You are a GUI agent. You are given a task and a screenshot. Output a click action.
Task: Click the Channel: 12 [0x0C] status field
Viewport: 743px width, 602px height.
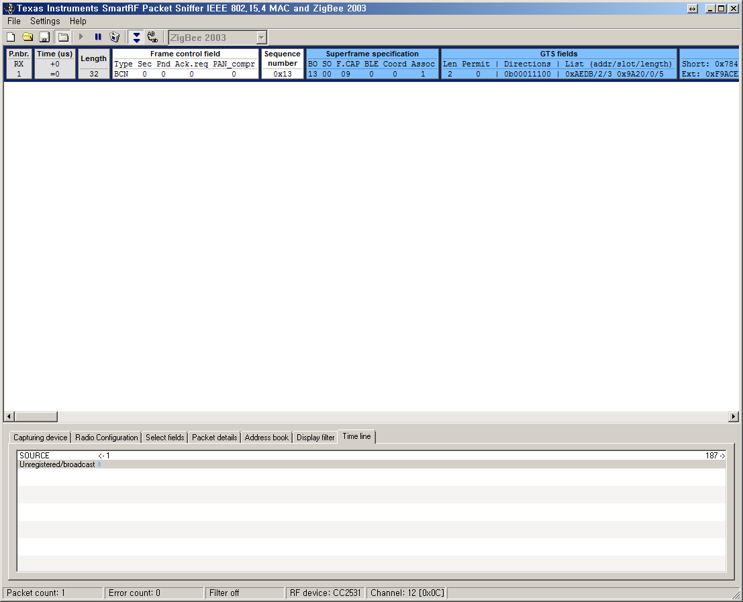(x=407, y=593)
